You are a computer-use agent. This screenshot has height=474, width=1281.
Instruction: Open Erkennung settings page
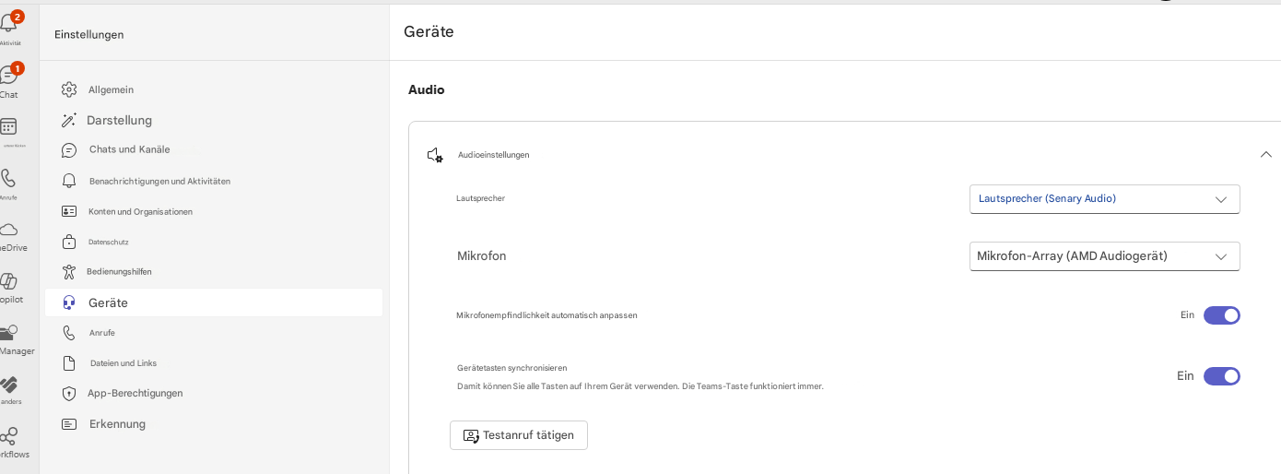pos(214,424)
